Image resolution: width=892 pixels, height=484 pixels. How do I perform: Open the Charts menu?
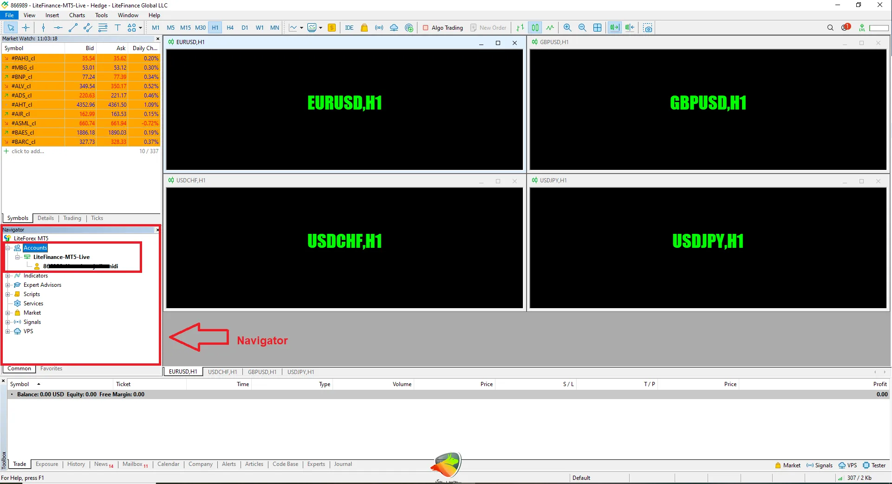point(77,15)
